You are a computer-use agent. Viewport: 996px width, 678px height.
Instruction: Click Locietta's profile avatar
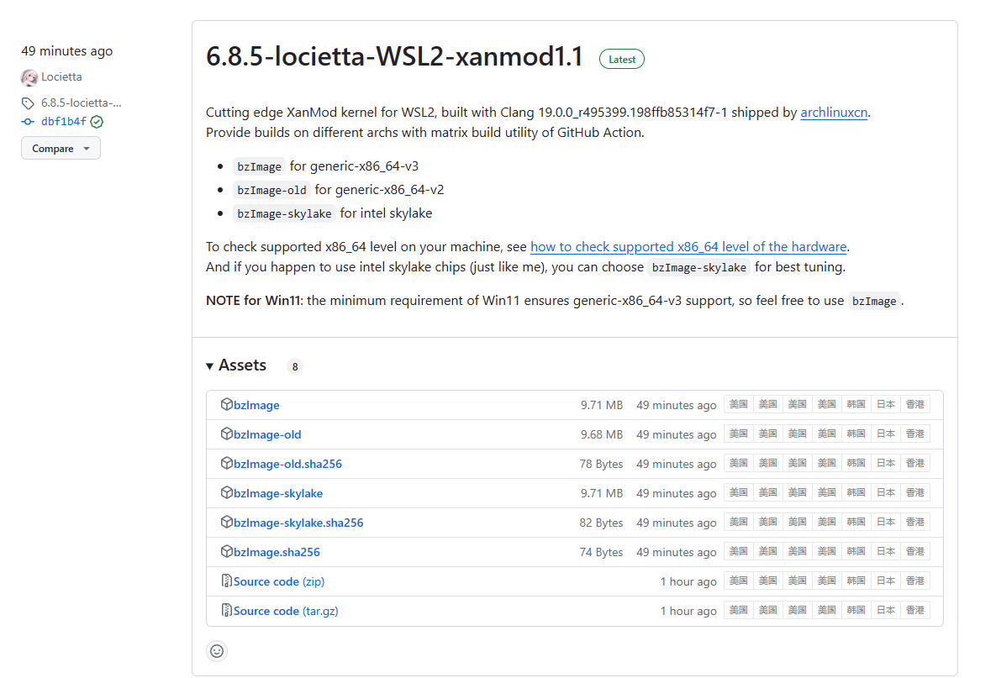tap(28, 76)
